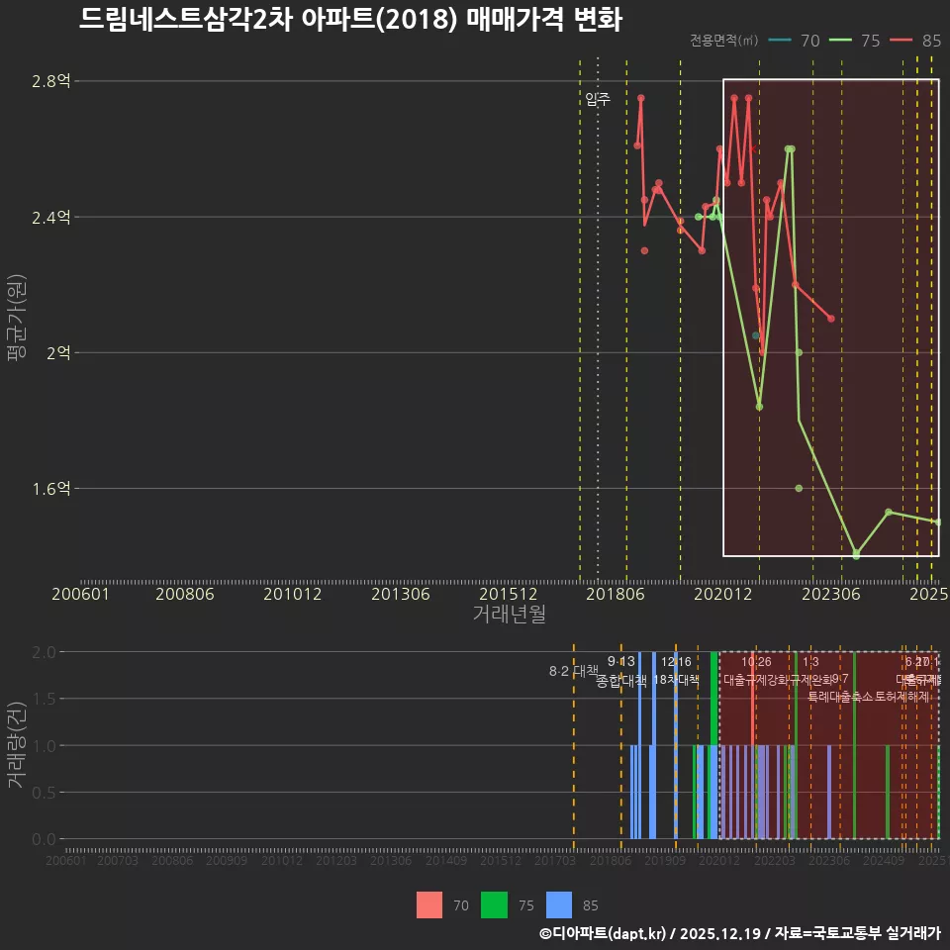This screenshot has height=950, width=950.
Task: Click 201306 on the price chart x-axis
Action: 401,594
